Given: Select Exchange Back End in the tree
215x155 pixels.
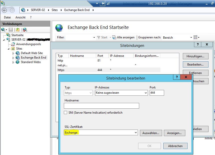Looking at the screenshot, I should click(x=33, y=58).
